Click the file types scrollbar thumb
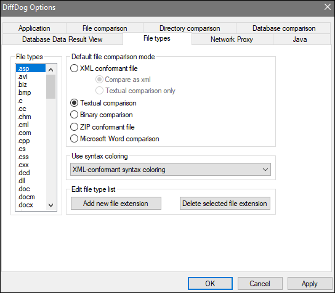 point(51,87)
